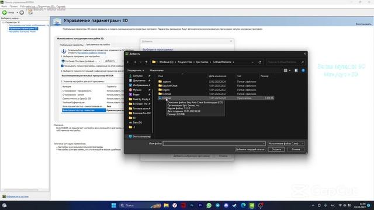374x210 pixels.
Task: Change the file list view mode
Action: coord(286,71)
